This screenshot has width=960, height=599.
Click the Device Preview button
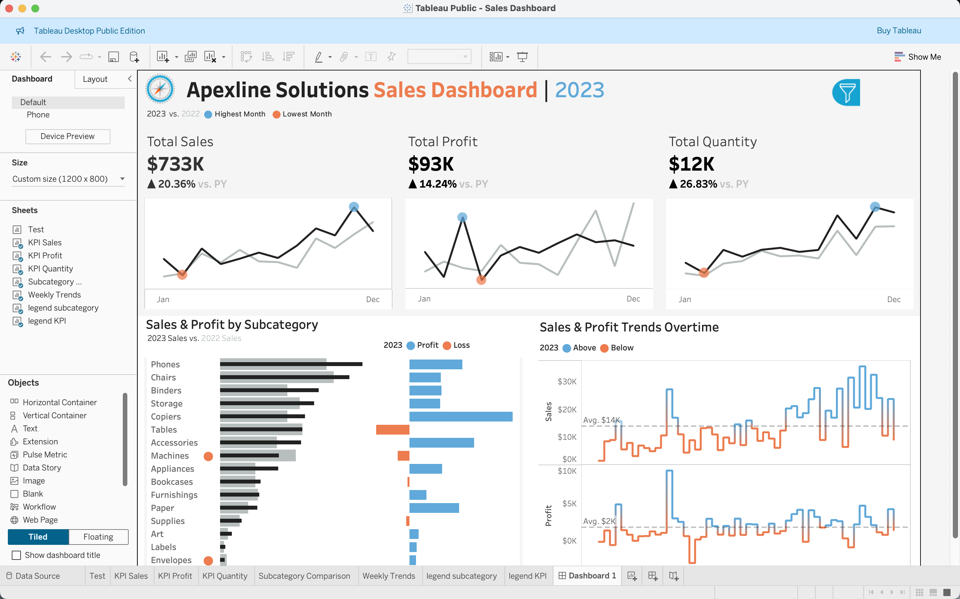pos(67,136)
